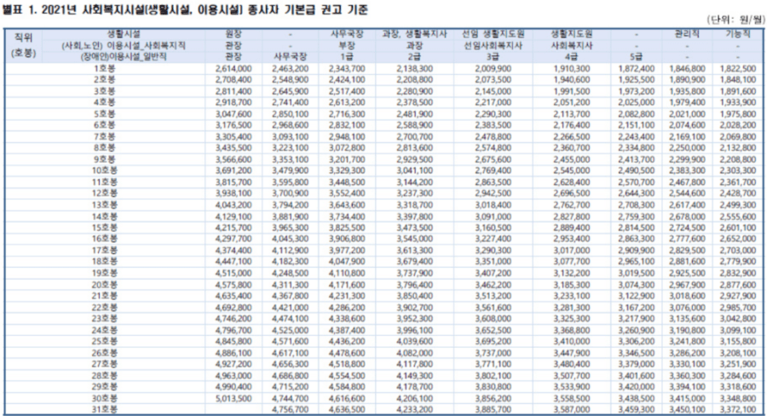Click the value 3,372,100 in 31호봉 row
The width and height of the screenshot is (767, 416).
pos(738,410)
